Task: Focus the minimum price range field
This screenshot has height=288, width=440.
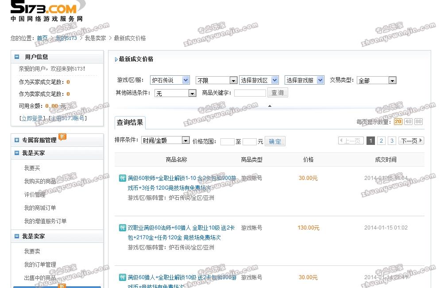Action: click(x=227, y=142)
